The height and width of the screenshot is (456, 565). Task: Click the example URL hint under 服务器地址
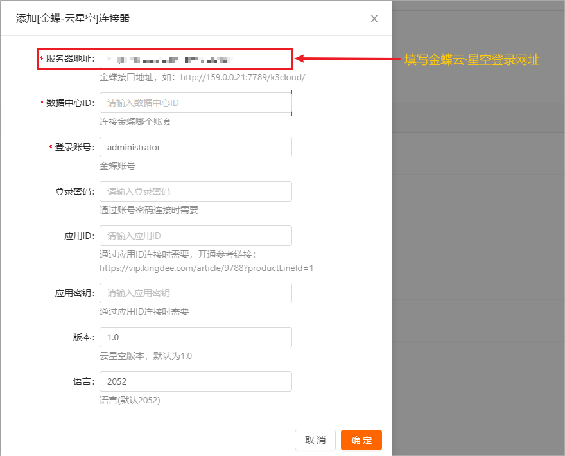coord(202,78)
